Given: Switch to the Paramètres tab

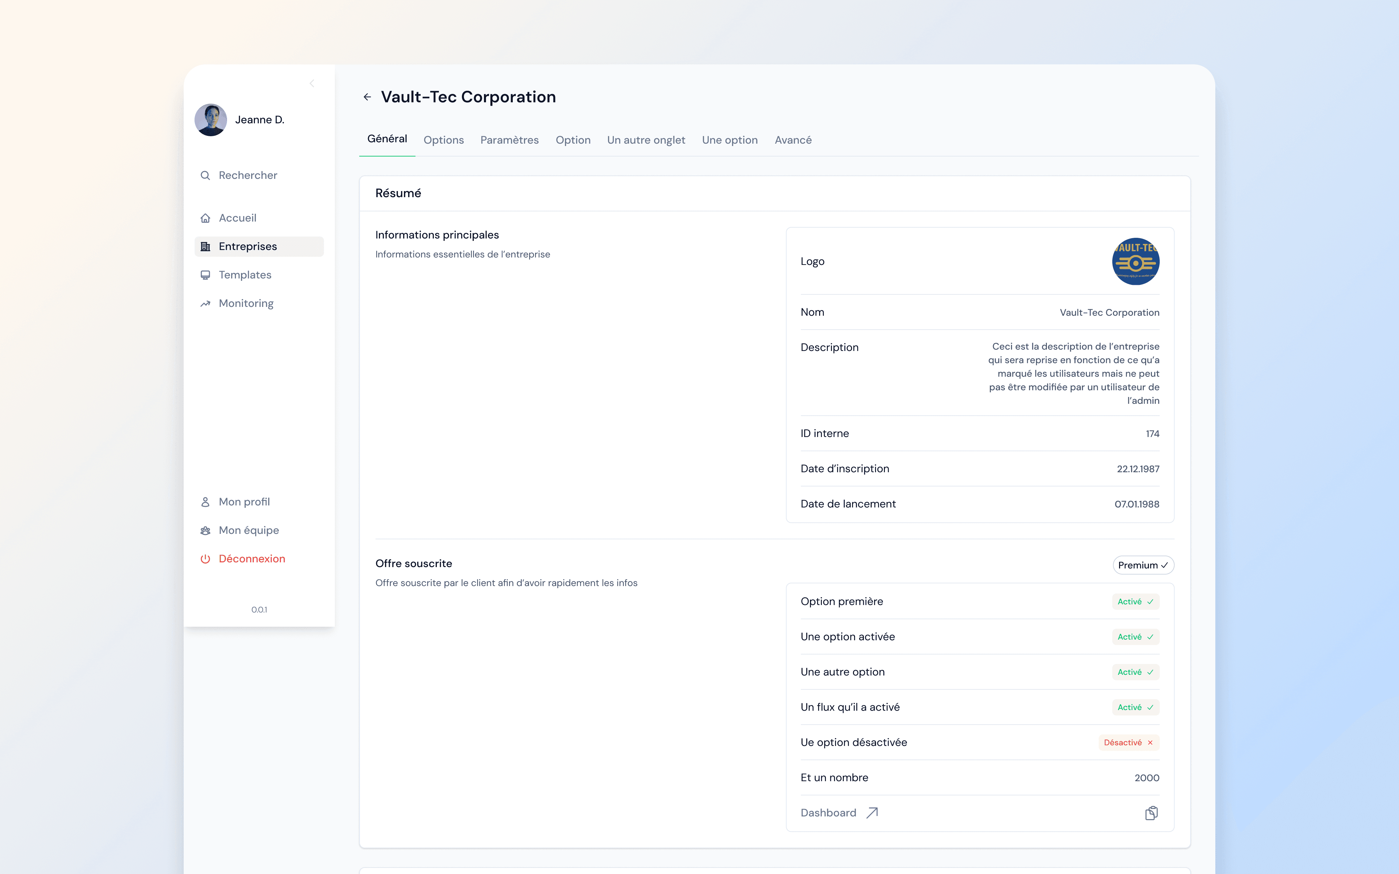Looking at the screenshot, I should (509, 140).
